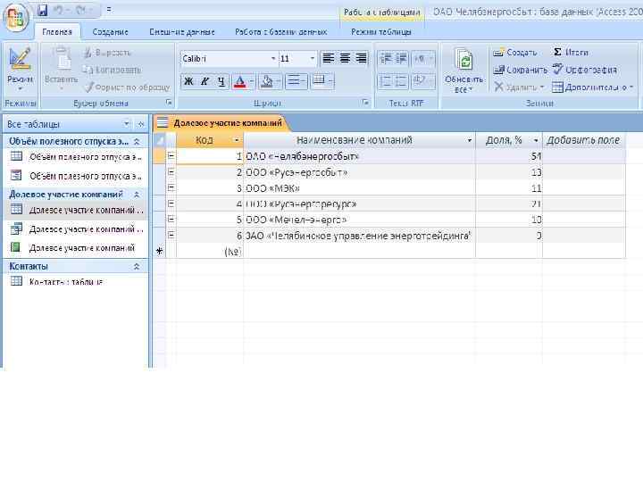Toggle italic formatting К
Image resolution: width=643 pixels, height=482 pixels.
(205, 81)
